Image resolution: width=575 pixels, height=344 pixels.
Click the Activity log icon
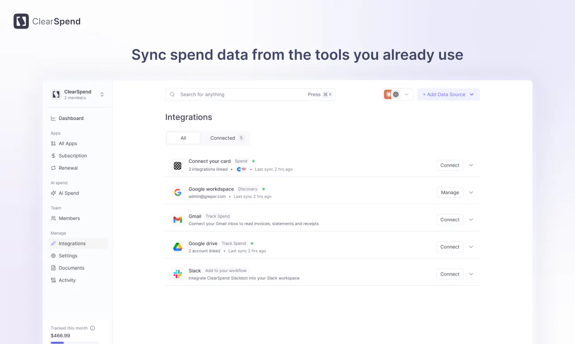[x=53, y=280]
